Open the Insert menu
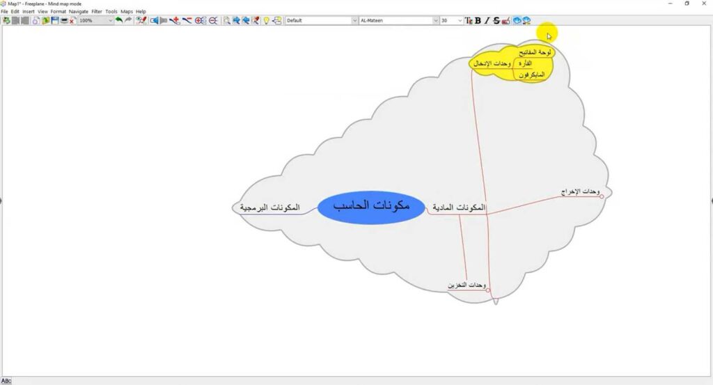The image size is (713, 385). pos(28,11)
